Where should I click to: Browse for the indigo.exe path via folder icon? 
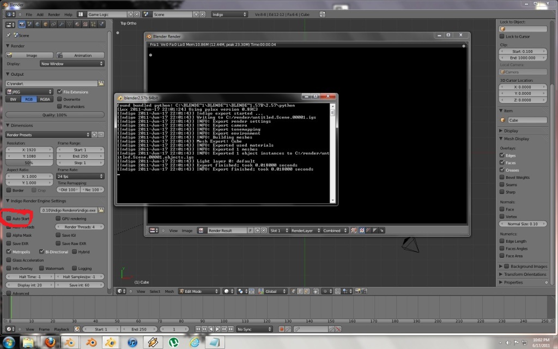click(x=101, y=210)
